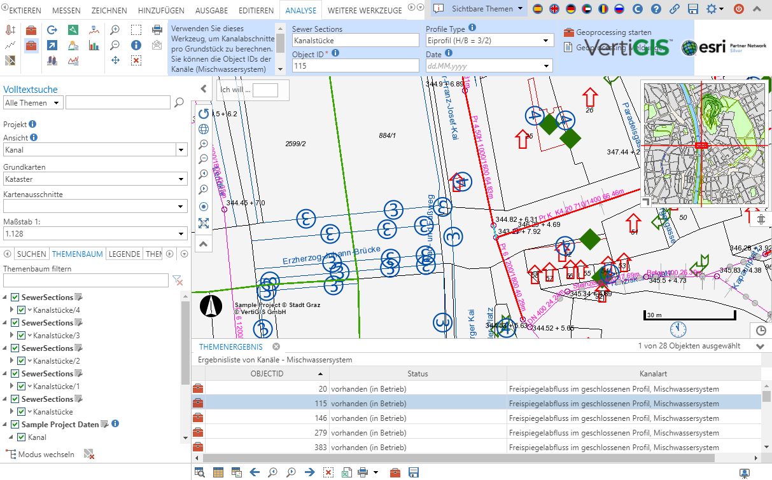Open the print tool in the Analyse ribbon
Screen dimensions: 772x480
tap(158, 29)
